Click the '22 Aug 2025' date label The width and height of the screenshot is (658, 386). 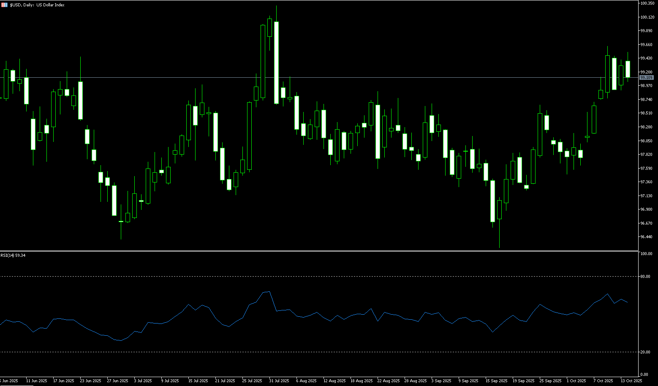tap(388, 381)
